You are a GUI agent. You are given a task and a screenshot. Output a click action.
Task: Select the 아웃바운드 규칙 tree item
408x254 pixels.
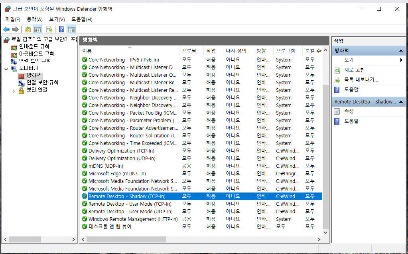pos(36,54)
